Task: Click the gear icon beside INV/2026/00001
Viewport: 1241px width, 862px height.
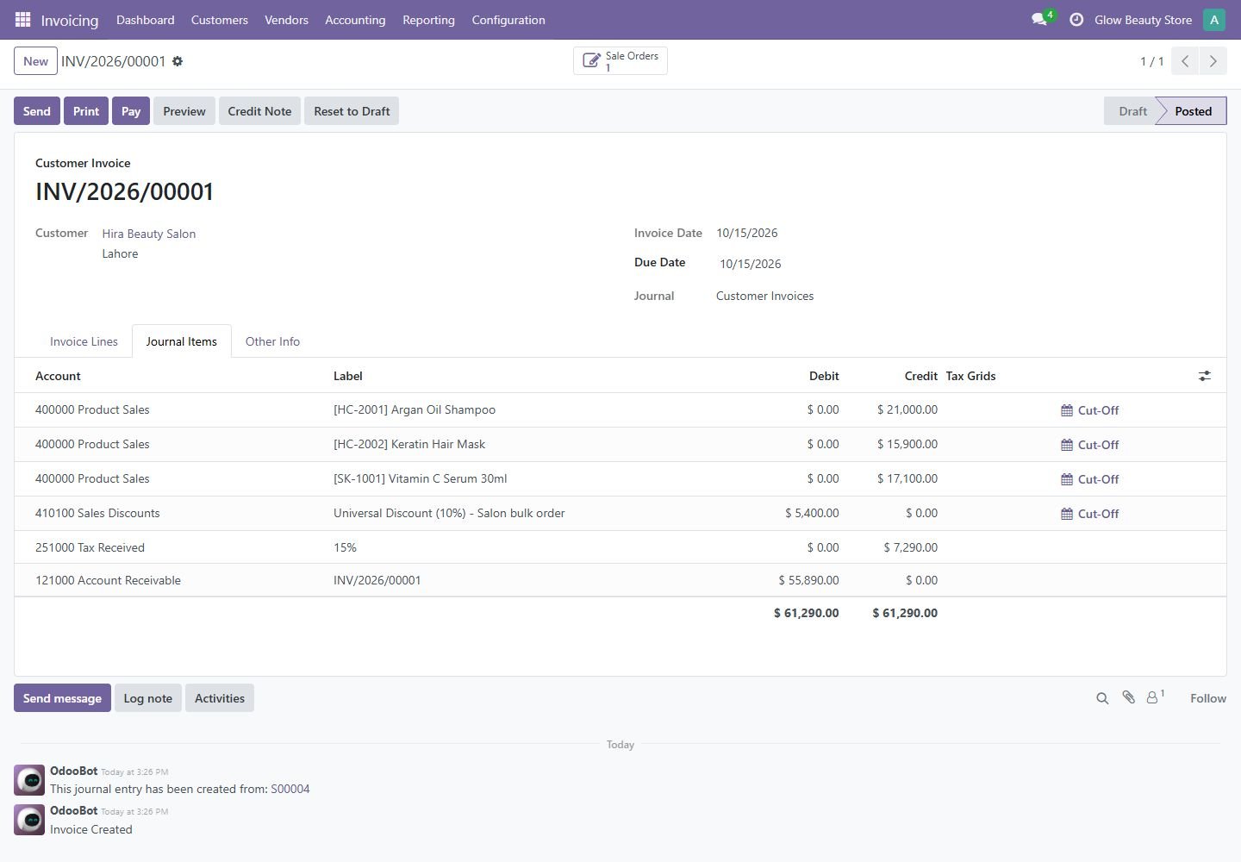Action: click(178, 61)
